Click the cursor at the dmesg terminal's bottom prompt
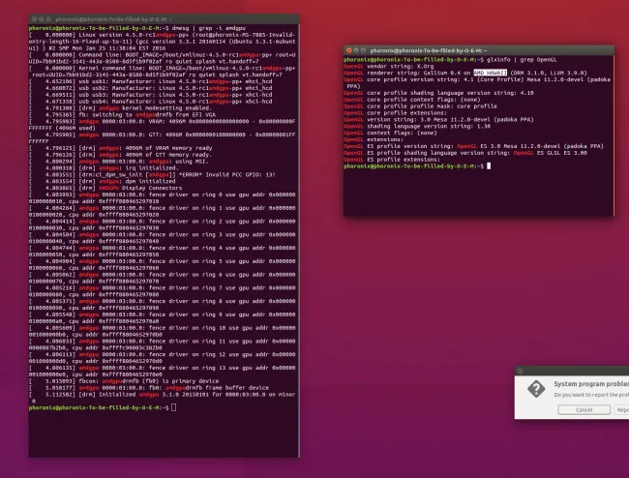 pyautogui.click(x=173, y=407)
